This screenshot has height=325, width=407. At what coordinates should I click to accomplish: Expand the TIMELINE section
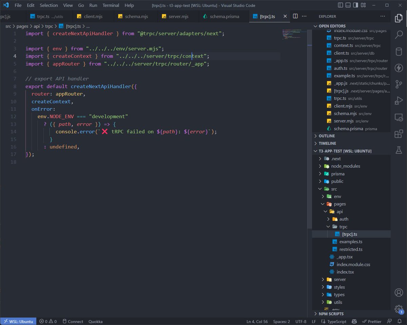tap(351, 143)
